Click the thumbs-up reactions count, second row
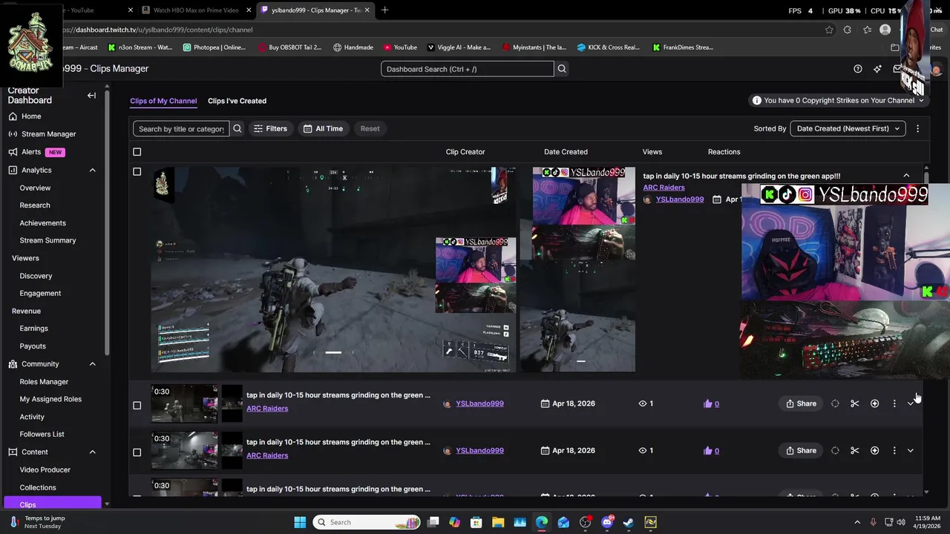The width and height of the screenshot is (950, 534). click(x=711, y=404)
